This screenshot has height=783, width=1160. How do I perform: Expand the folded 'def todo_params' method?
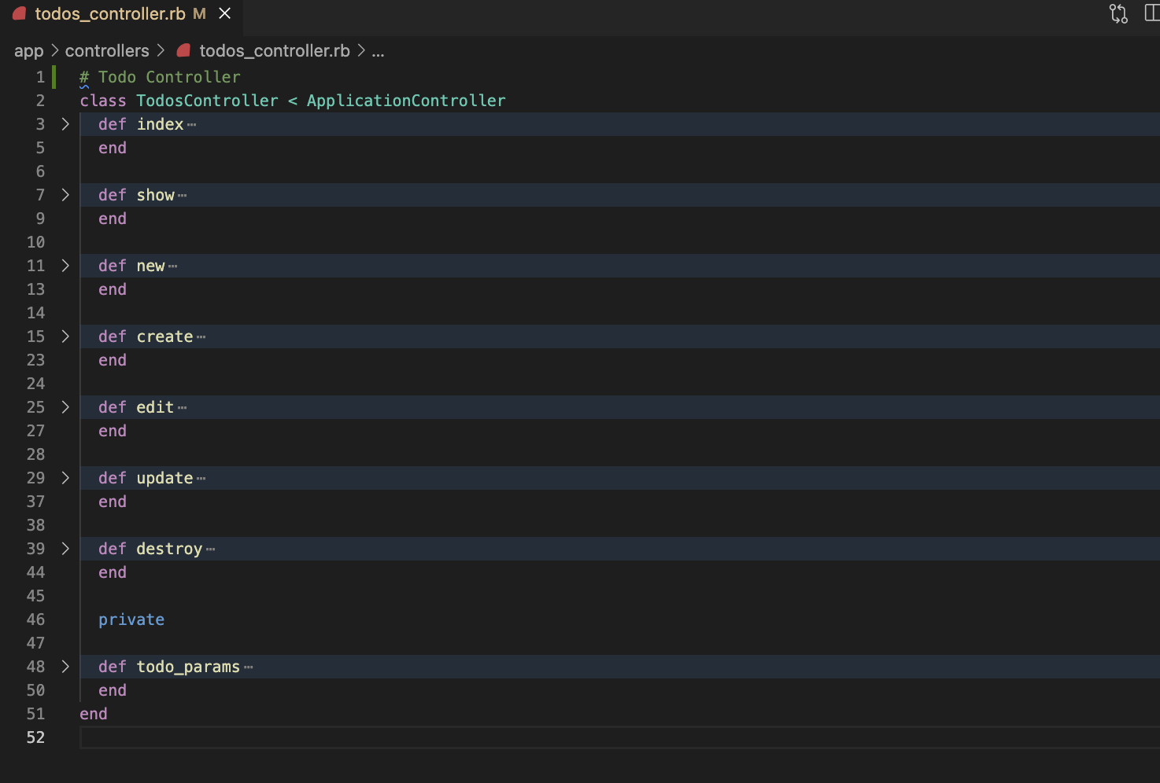65,667
